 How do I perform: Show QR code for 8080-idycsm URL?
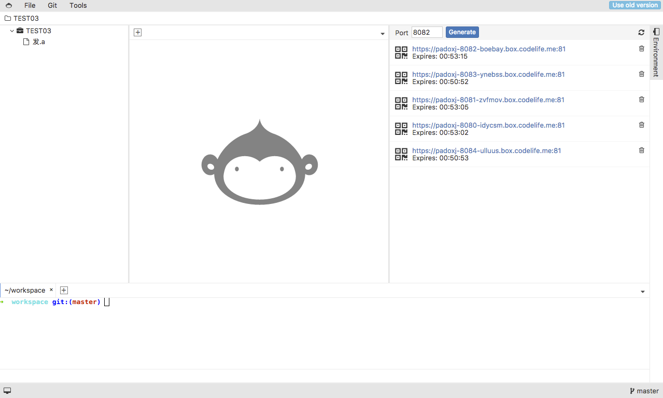(x=401, y=129)
